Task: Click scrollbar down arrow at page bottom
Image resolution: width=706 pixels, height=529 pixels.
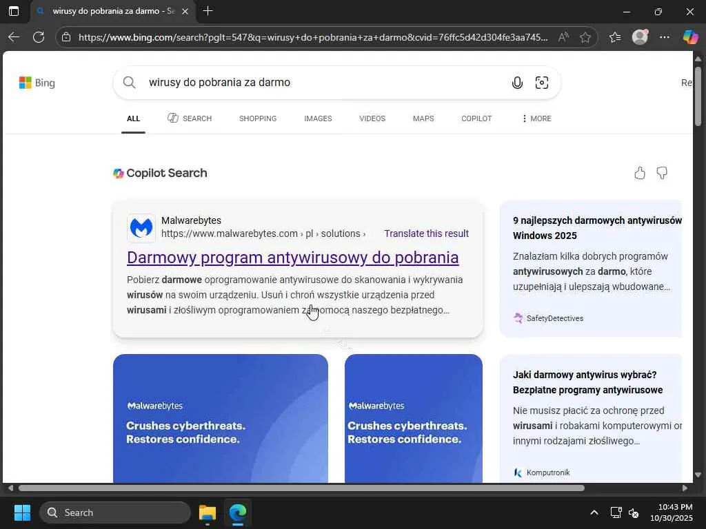Action: [x=698, y=475]
